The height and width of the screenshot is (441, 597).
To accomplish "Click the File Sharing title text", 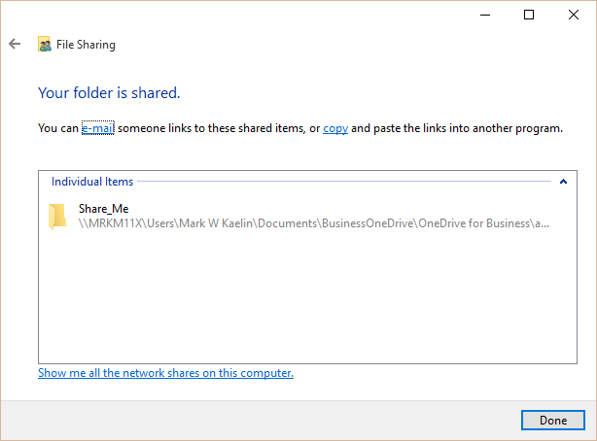I will [86, 45].
